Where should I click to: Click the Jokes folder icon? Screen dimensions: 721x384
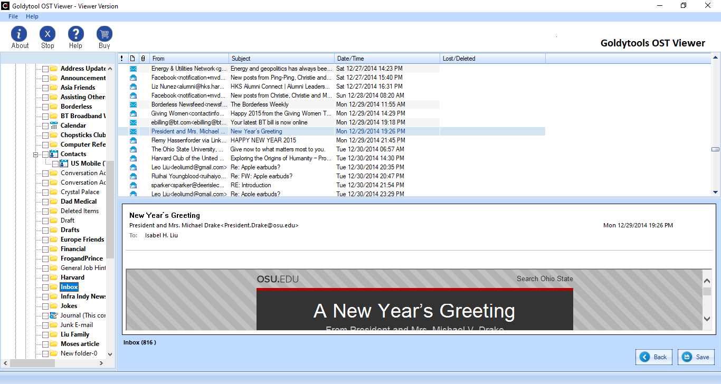click(54, 306)
